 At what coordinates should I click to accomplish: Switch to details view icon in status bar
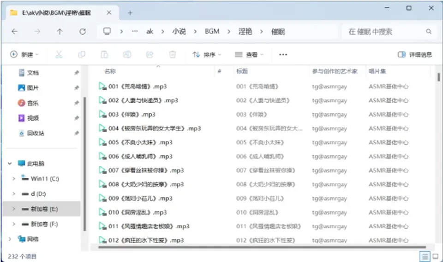pos(425,256)
